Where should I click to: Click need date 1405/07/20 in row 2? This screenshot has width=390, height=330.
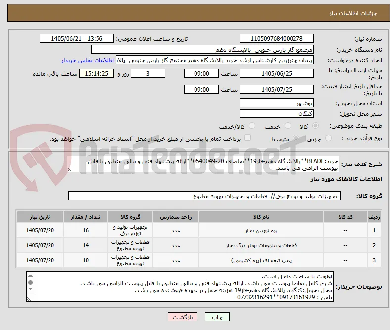(x=40, y=245)
